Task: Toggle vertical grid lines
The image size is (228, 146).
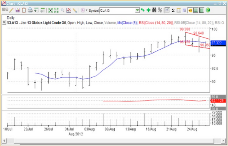Action: [x=202, y=11]
